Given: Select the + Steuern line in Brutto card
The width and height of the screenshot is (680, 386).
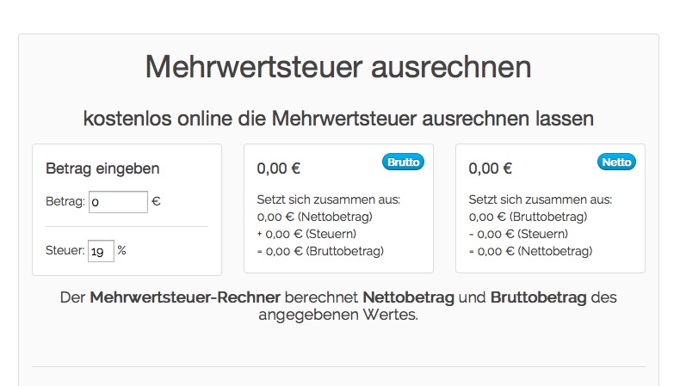Looking at the screenshot, I should tap(306, 234).
